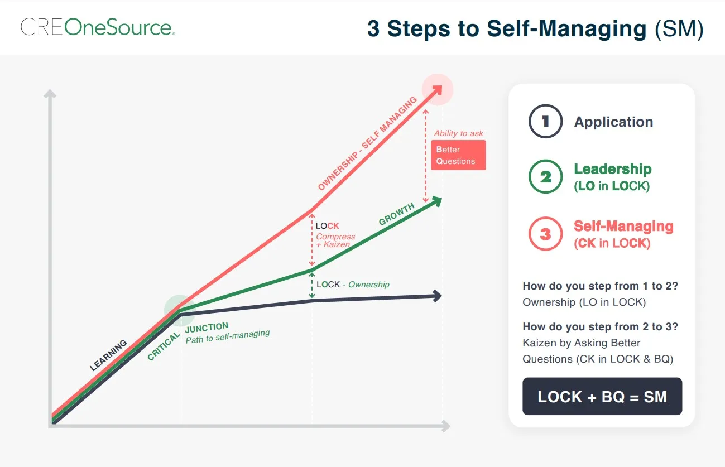
Task: Click 'How do you step from 2 to 3?'
Action: (601, 327)
